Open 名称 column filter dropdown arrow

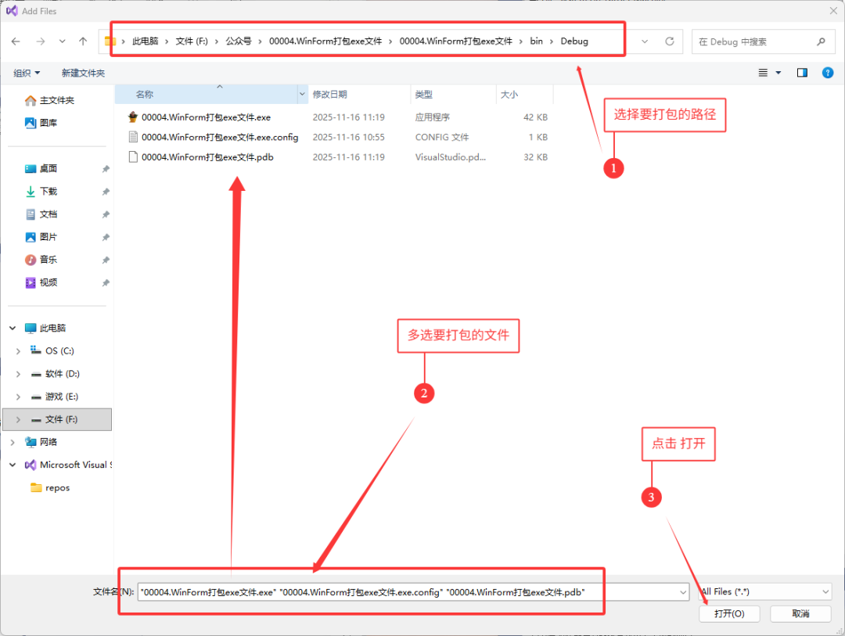click(x=302, y=95)
